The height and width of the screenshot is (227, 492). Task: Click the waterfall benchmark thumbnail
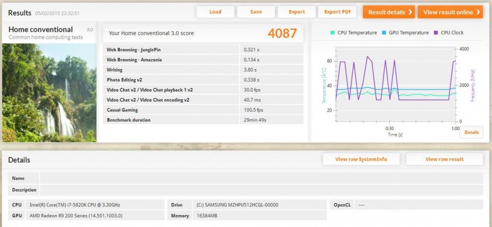49,93
